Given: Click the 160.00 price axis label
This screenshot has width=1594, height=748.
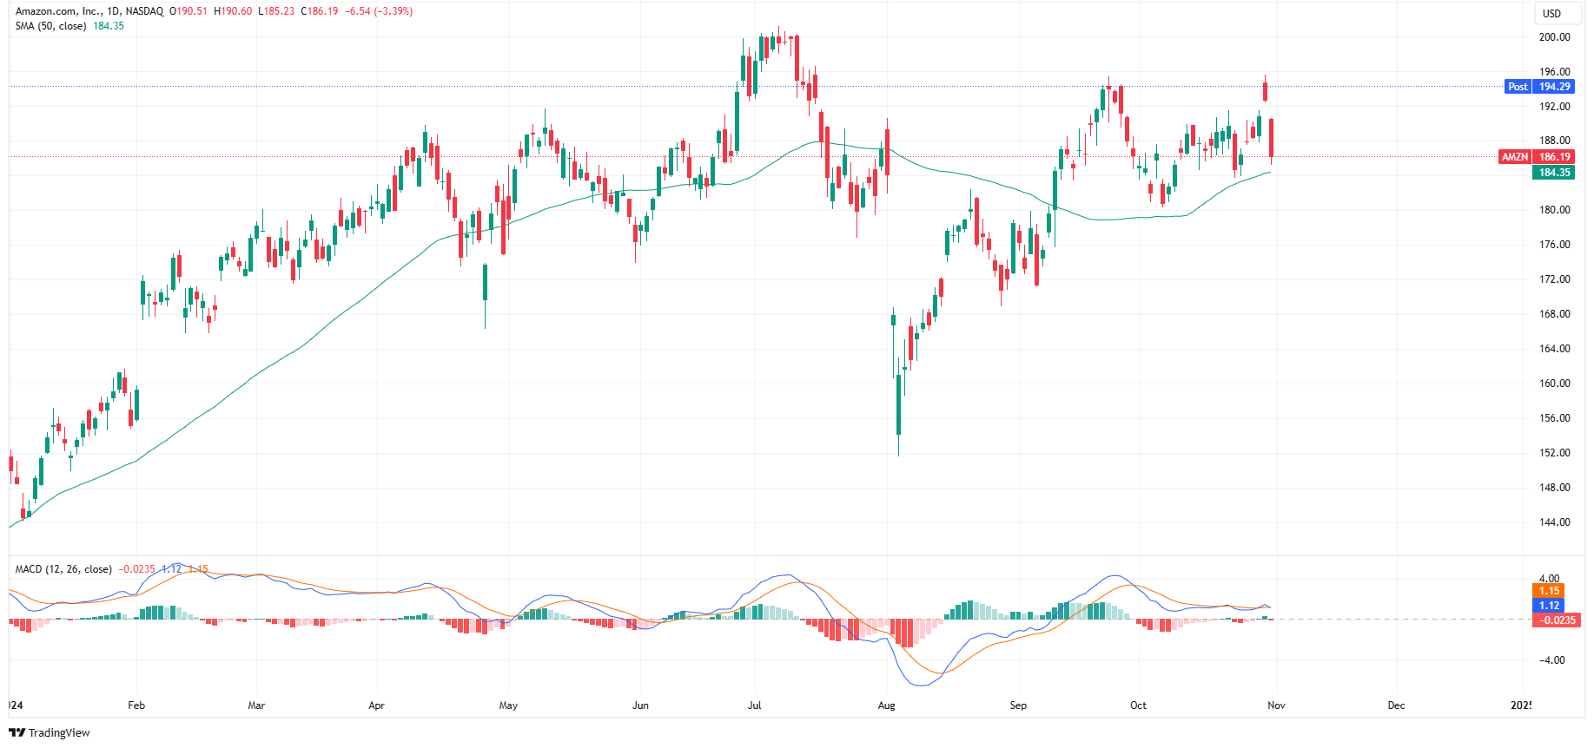Looking at the screenshot, I should point(1554,384).
